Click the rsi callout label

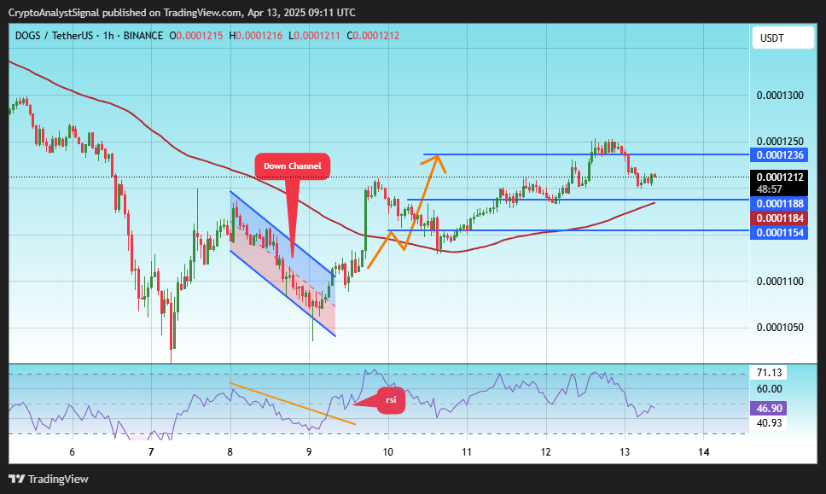click(390, 400)
